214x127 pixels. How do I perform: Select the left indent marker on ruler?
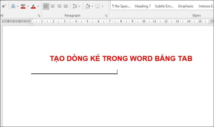pos(31,24)
